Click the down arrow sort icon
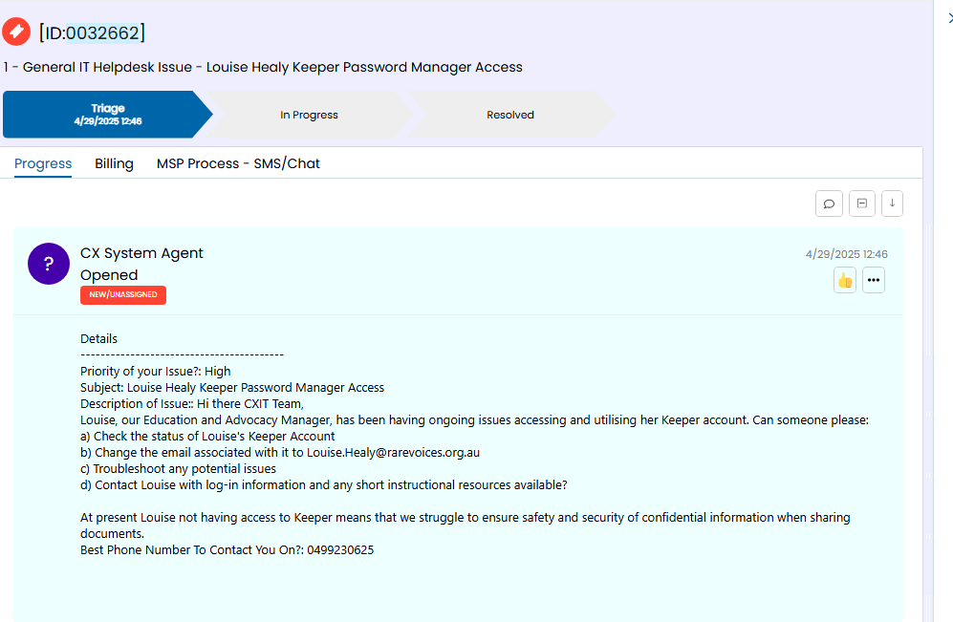This screenshot has width=953, height=622. tap(892, 204)
